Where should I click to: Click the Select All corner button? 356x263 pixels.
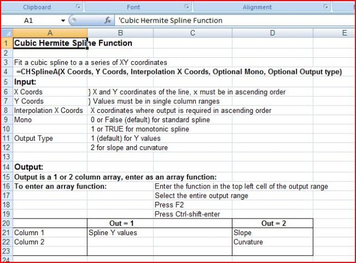(6, 33)
